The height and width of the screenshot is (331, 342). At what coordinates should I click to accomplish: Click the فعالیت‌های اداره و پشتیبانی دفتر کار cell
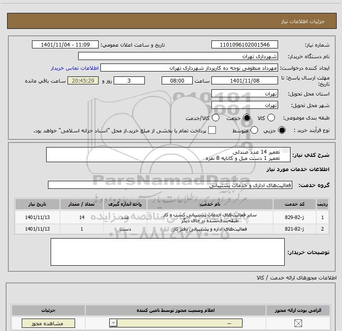[x=210, y=229]
